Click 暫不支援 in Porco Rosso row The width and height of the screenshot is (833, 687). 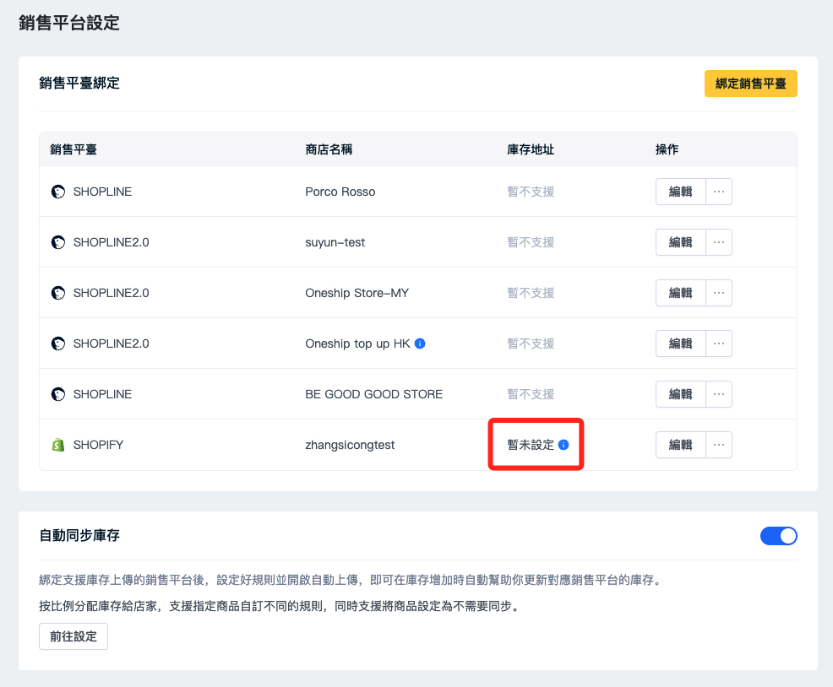[531, 192]
